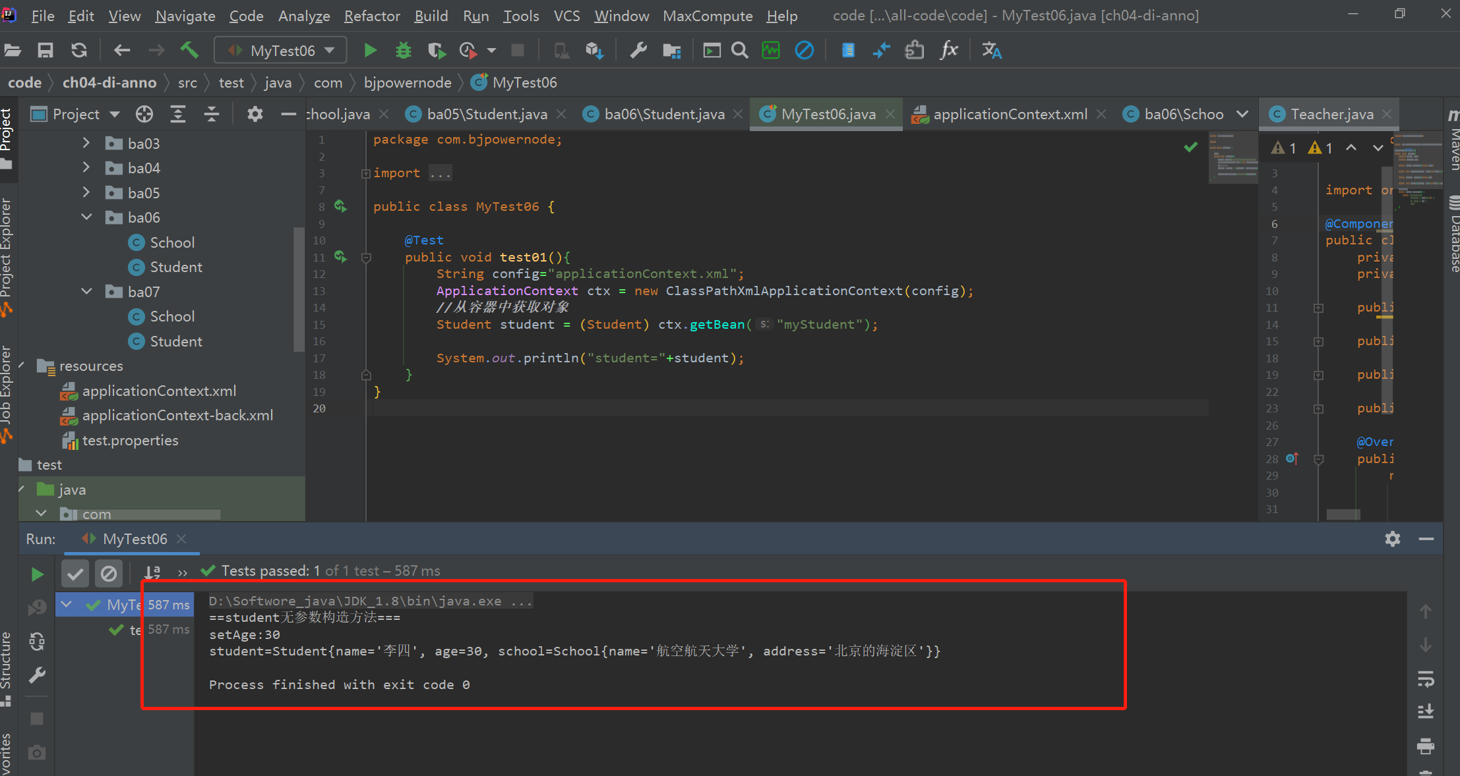The height and width of the screenshot is (776, 1460).
Task: Click the bjpowernode breadcrumb
Action: pyautogui.click(x=407, y=83)
